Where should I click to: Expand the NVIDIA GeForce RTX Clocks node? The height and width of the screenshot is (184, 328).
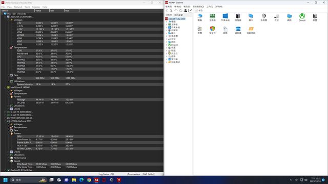[x=9, y=152]
